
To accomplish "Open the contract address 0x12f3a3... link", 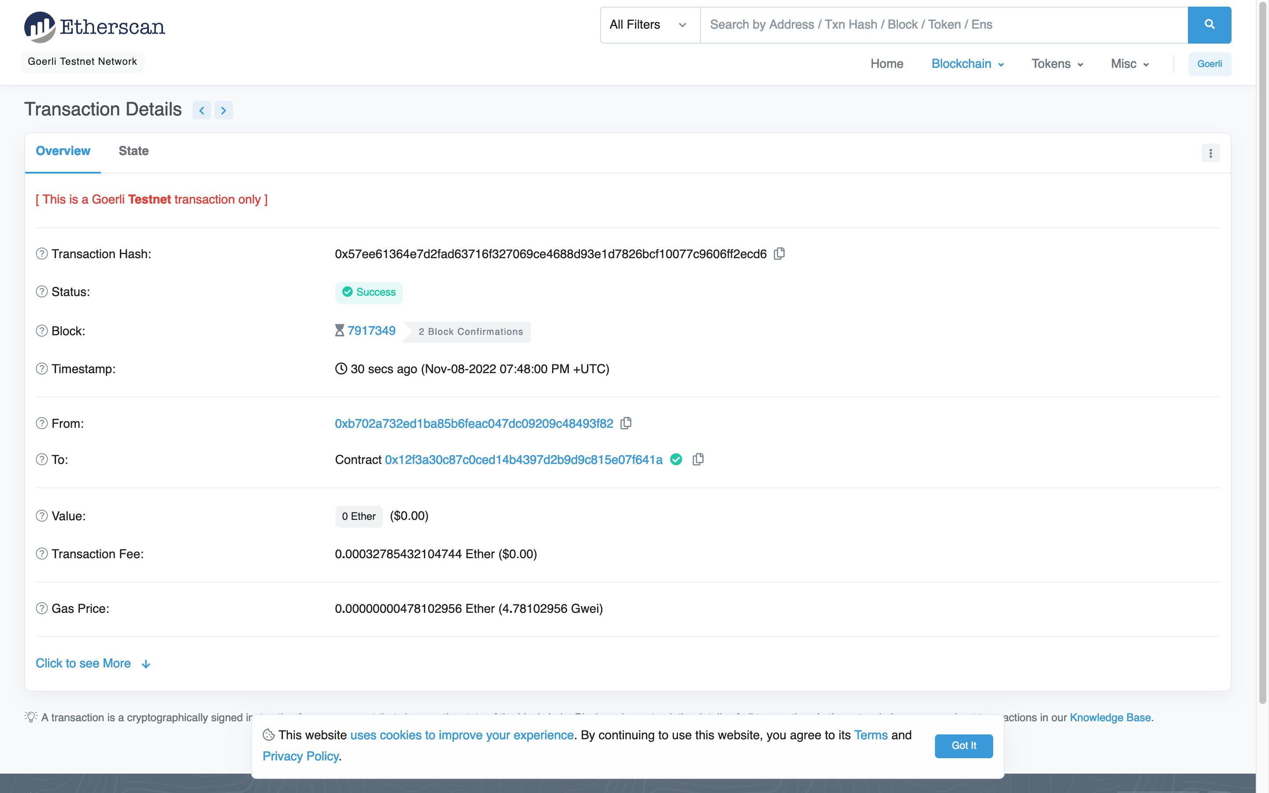I will [x=523, y=460].
